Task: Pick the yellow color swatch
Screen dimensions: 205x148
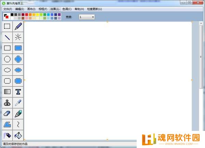Action: pos(37,14)
